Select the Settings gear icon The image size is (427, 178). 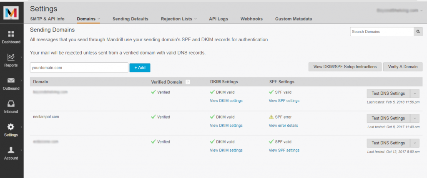pos(11,127)
